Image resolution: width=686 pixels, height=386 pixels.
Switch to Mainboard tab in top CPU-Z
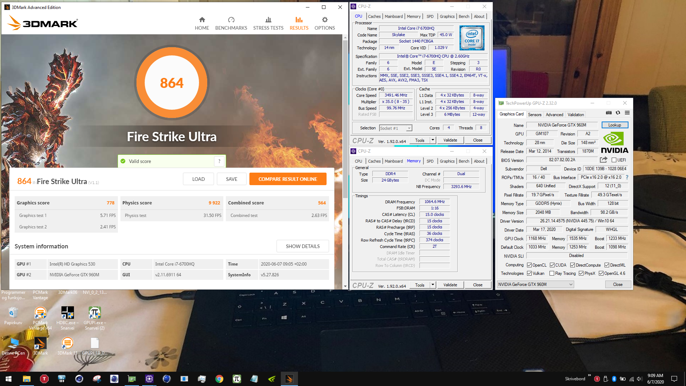pos(394,16)
